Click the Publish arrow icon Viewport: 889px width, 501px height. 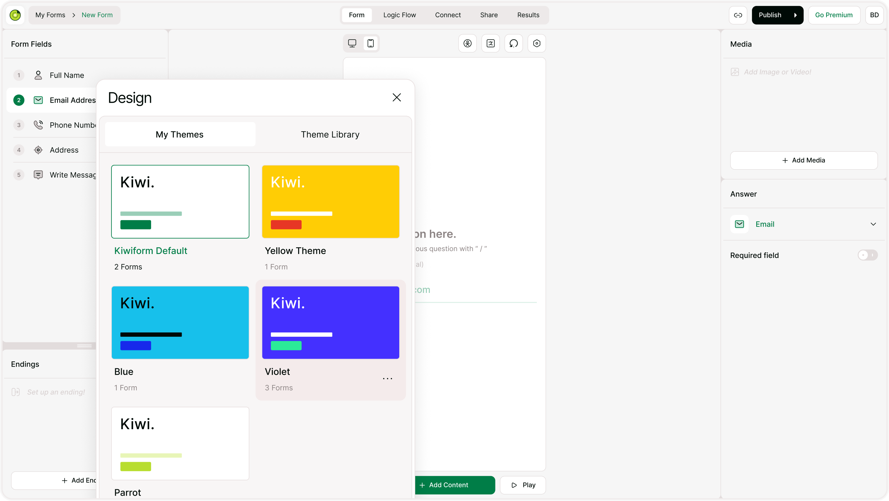point(795,15)
